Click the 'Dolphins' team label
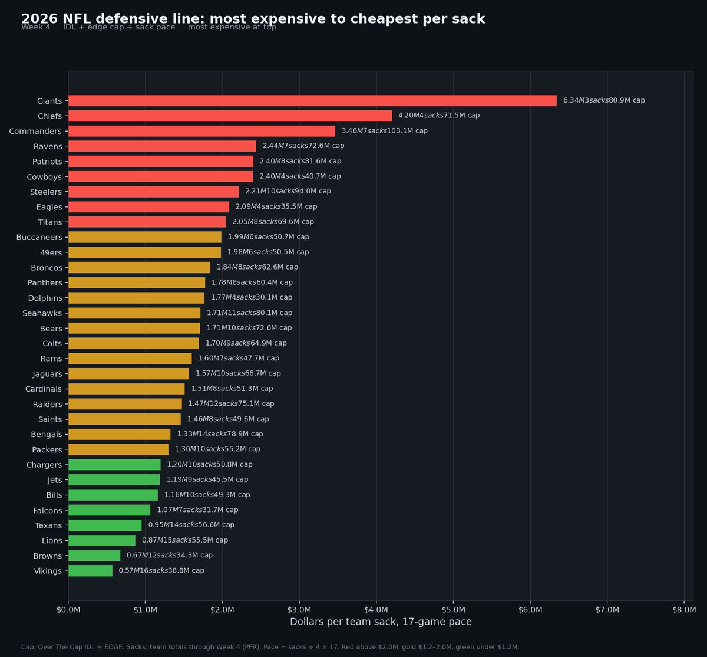Screen dimensions: 707x657 pos(45,298)
